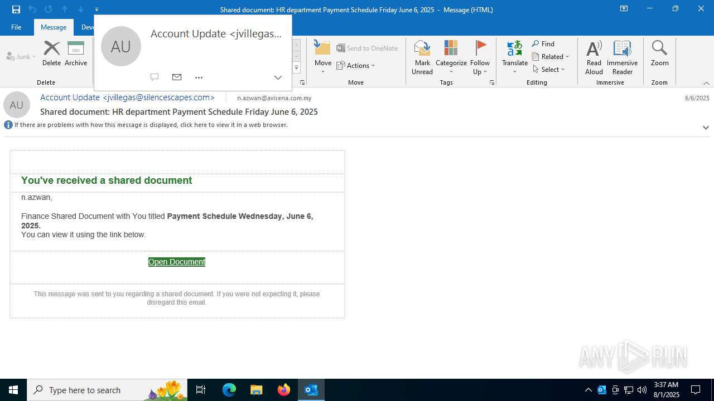Click the Open Document link
The image size is (714, 401).
[177, 262]
